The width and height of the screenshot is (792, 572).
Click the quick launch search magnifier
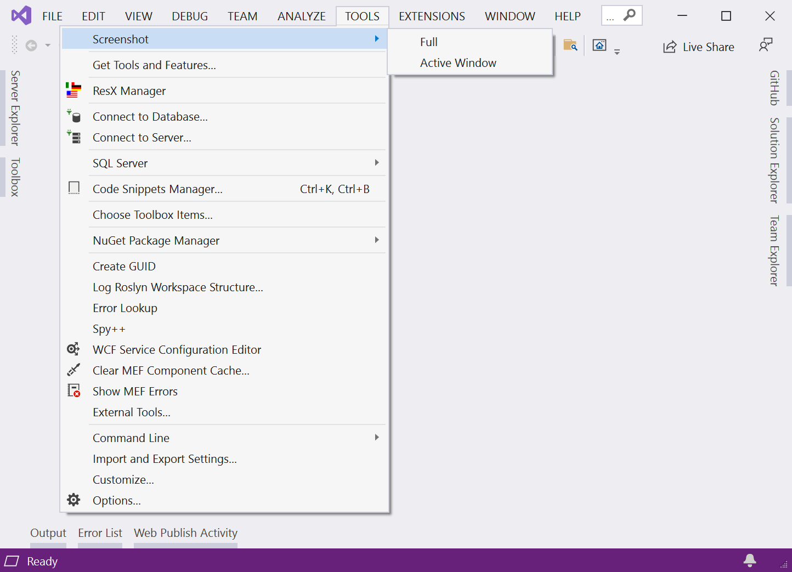click(630, 15)
